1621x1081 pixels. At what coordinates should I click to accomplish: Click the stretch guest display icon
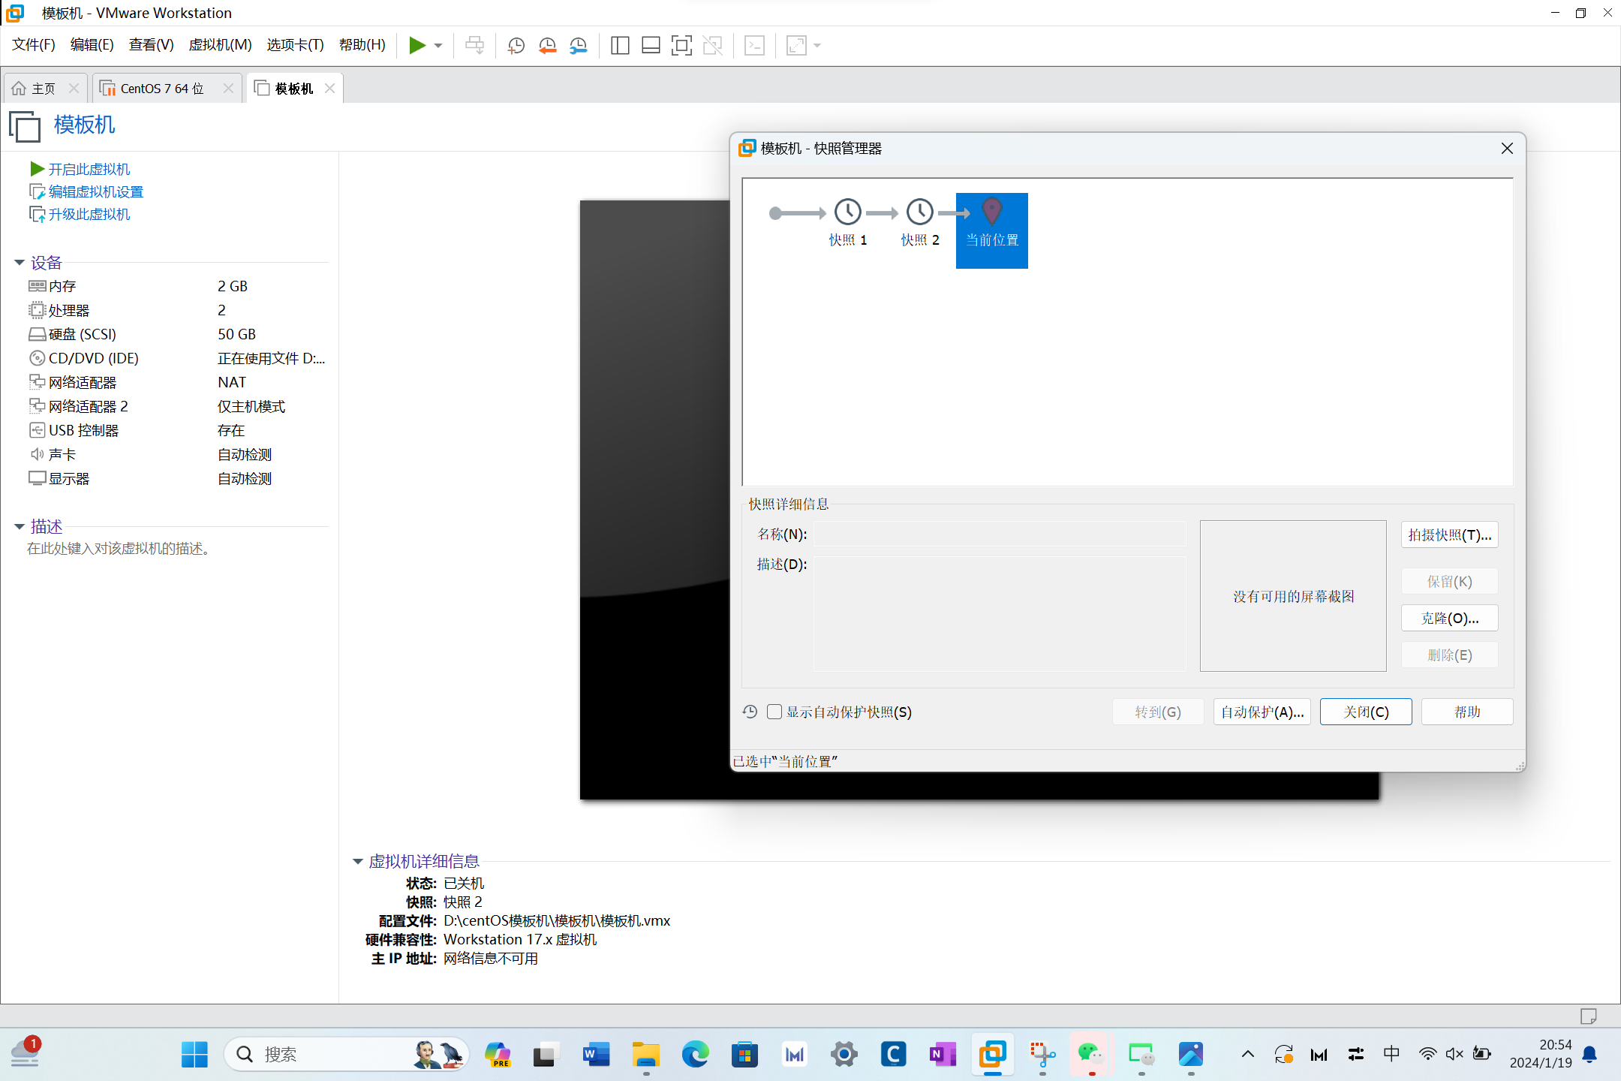pyautogui.click(x=796, y=45)
